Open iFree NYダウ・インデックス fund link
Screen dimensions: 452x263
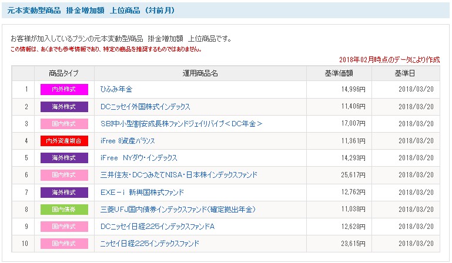(139, 158)
